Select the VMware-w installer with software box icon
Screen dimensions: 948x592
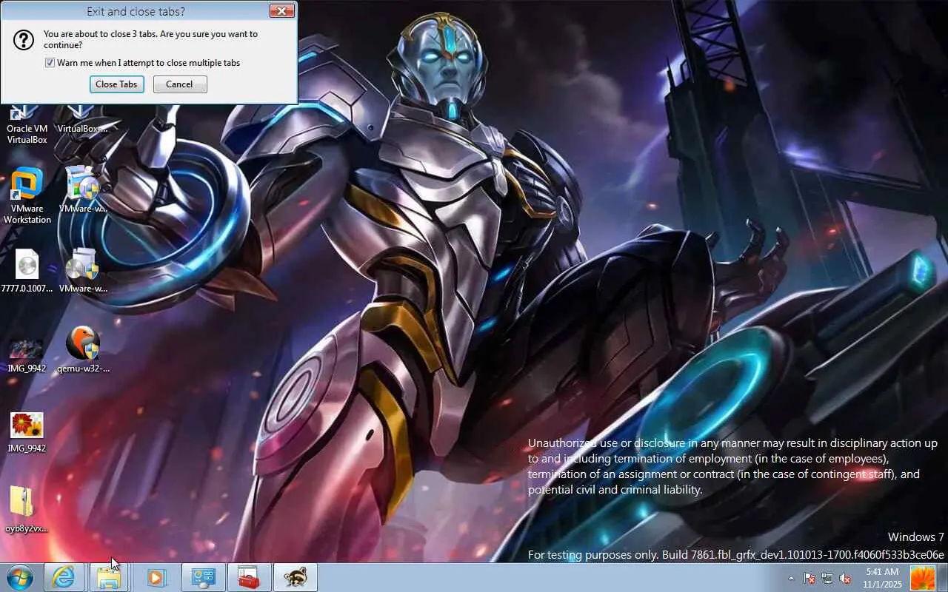(82, 190)
